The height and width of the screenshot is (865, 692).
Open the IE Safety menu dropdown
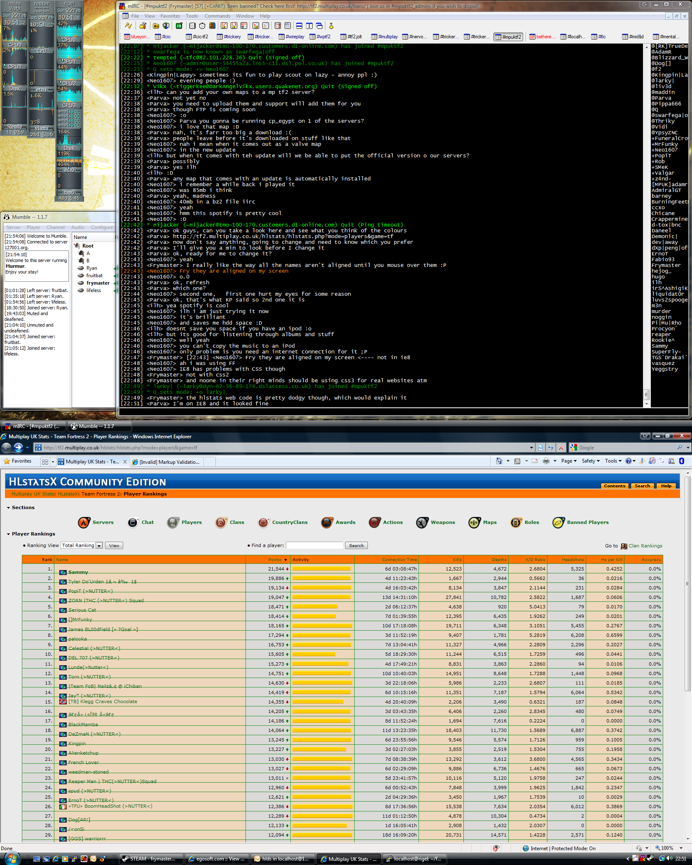click(x=591, y=461)
